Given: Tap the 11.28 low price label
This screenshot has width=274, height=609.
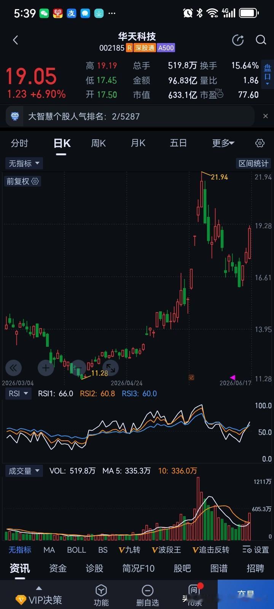Looking at the screenshot, I should coord(100,373).
